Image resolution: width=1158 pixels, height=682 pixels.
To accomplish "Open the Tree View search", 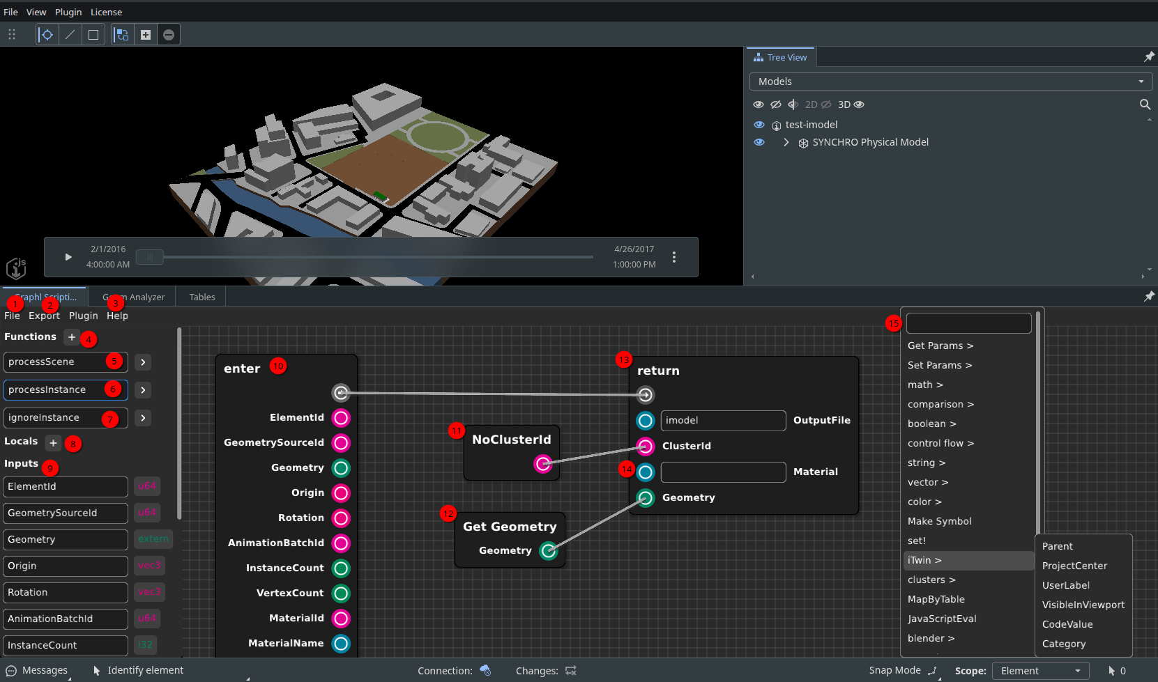I will [x=1145, y=104].
